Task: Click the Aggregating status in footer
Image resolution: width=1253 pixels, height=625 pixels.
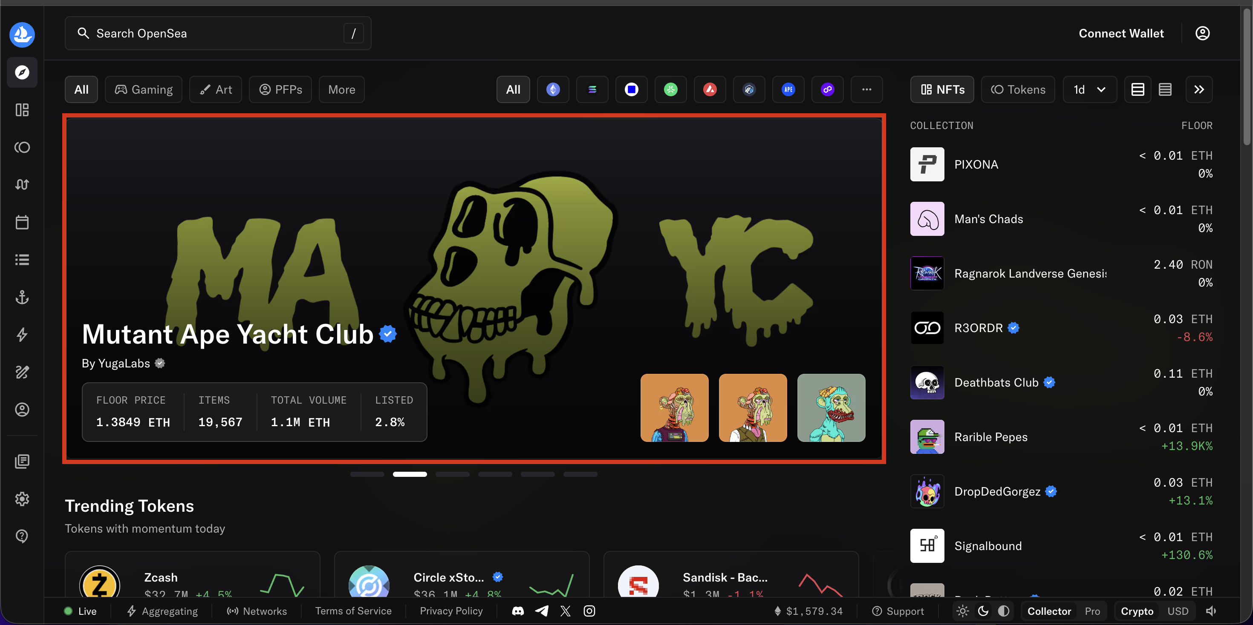Action: pos(162,611)
